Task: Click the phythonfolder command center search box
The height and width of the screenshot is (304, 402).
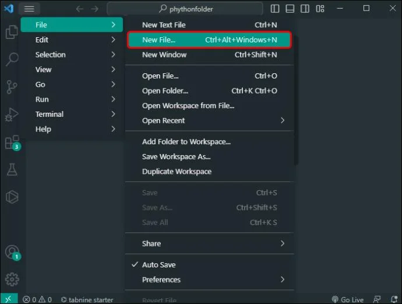Action: (185, 9)
